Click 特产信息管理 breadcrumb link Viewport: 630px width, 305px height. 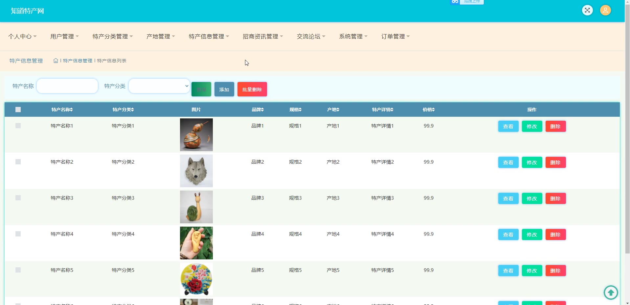click(78, 61)
